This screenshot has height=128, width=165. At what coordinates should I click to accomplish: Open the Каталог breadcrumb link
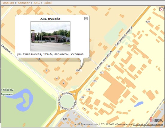pyautogui.click(x=24, y=3)
